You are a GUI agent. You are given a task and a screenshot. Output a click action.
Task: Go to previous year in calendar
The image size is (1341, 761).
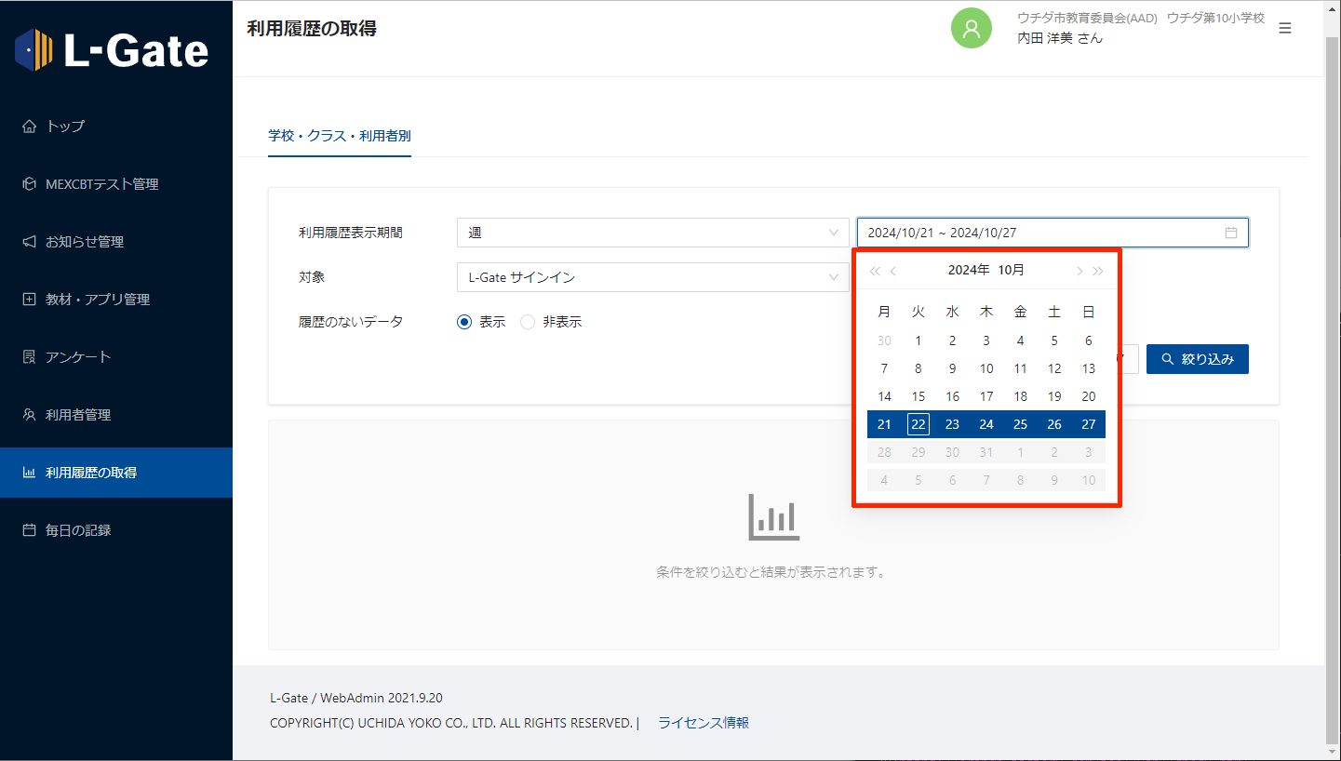click(874, 271)
